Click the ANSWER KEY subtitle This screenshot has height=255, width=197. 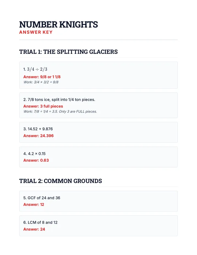(x=36, y=32)
